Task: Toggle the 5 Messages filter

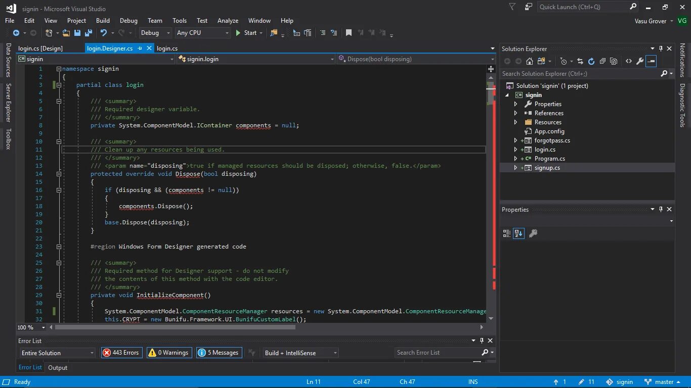Action: click(218, 353)
